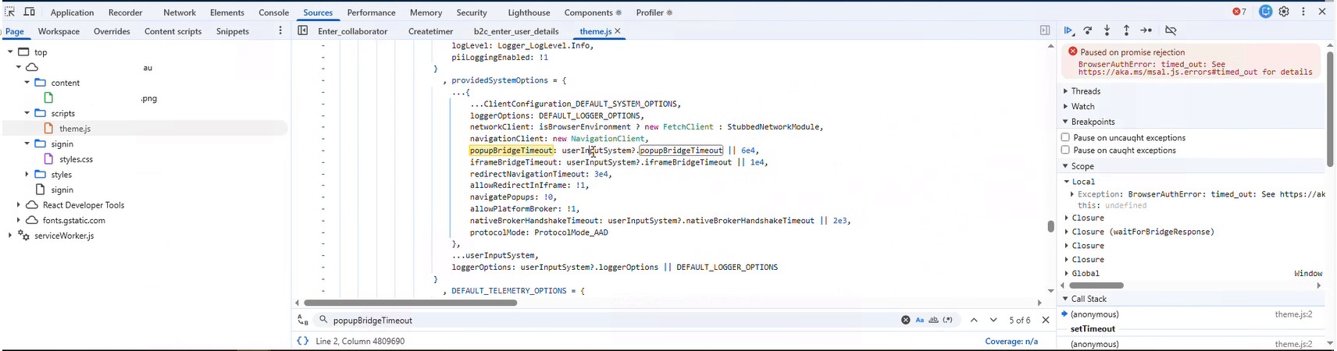This screenshot has width=1337, height=351.
Task: Collapse the scripts folder
Action: (27, 113)
